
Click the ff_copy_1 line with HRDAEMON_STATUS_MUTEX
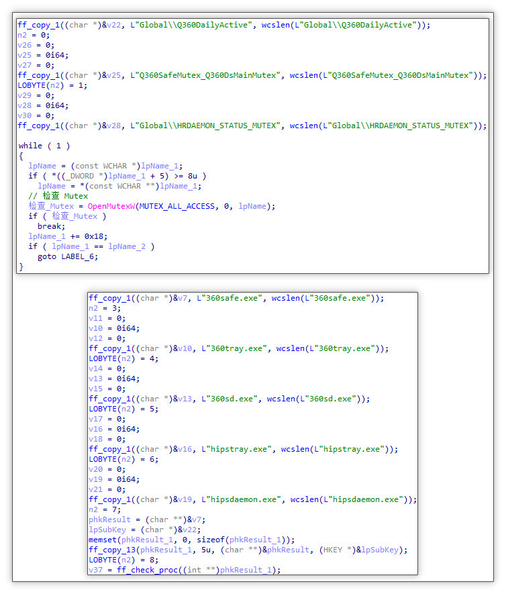pos(252,126)
